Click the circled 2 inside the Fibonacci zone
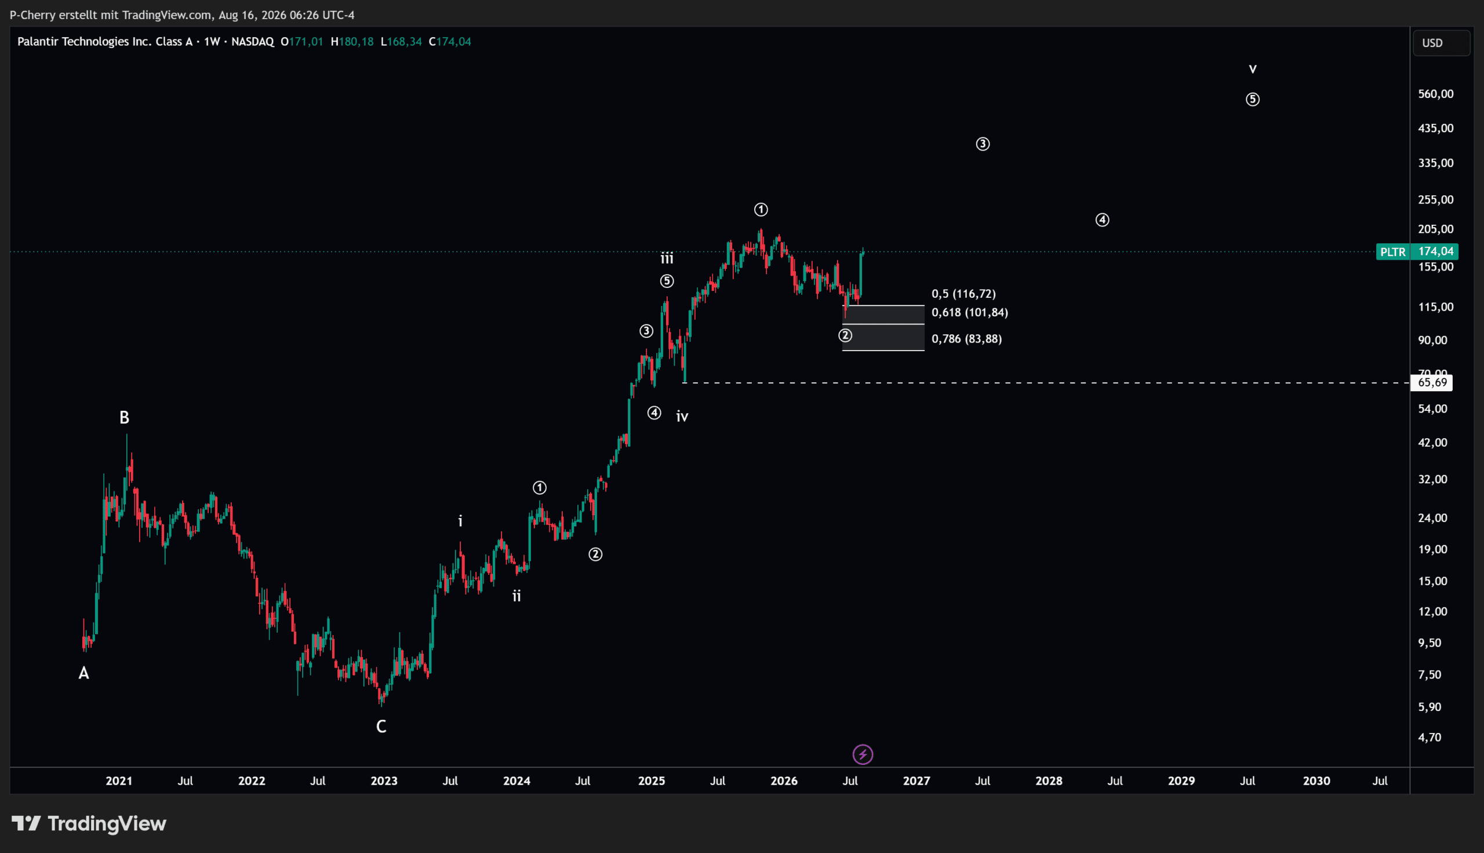 click(845, 335)
